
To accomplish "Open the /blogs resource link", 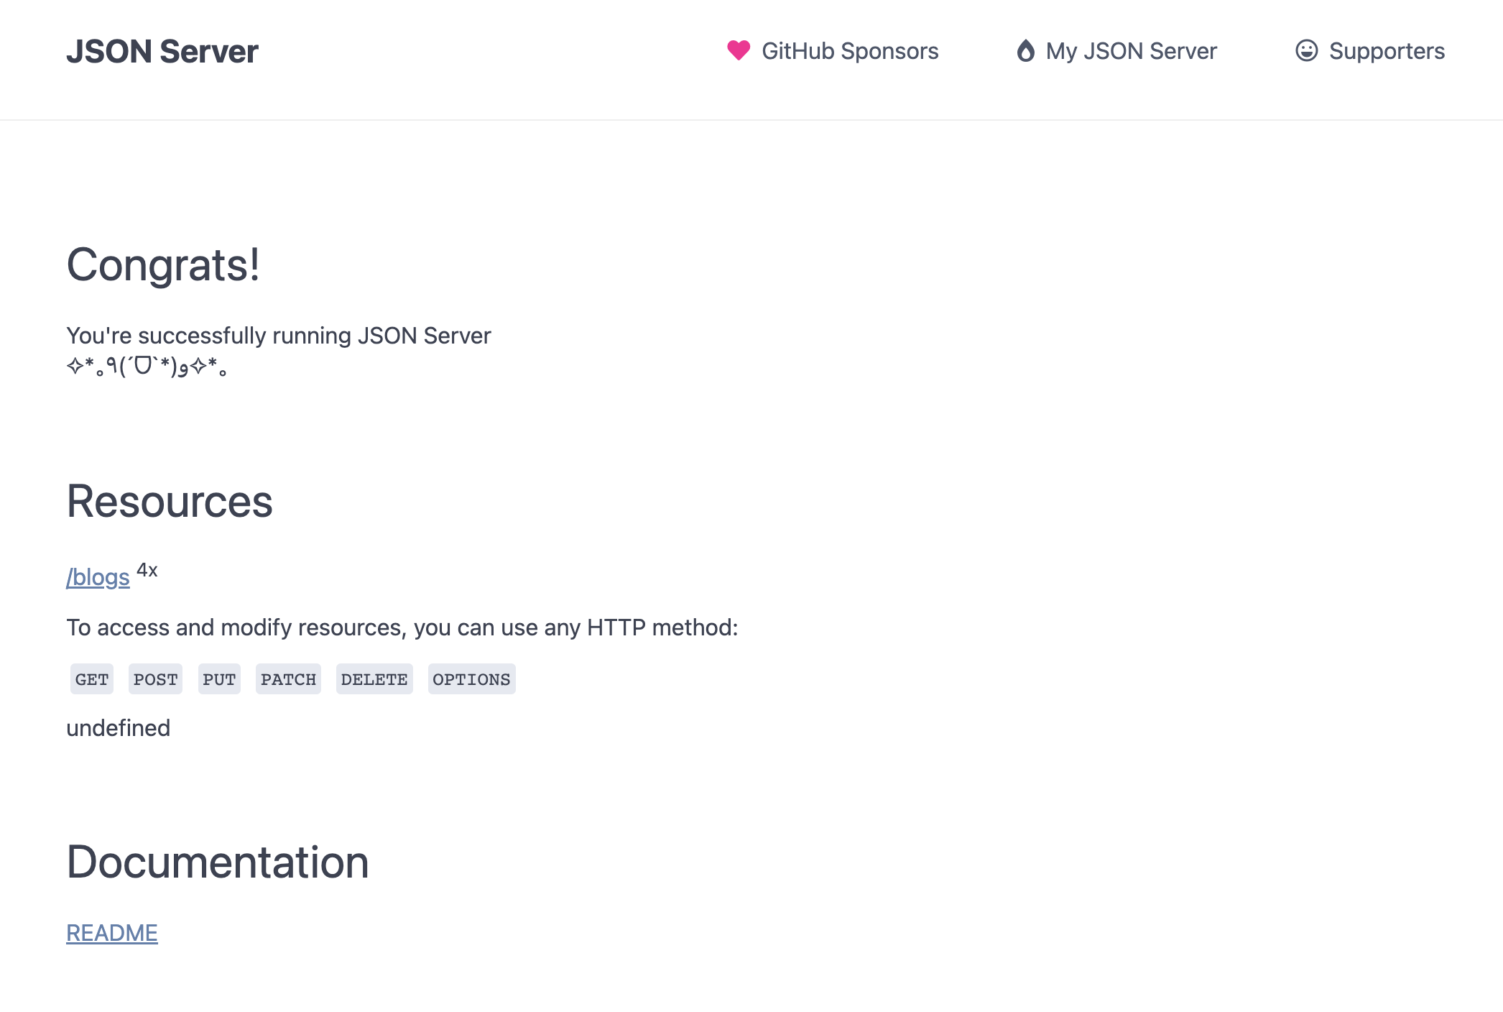I will click(x=98, y=577).
